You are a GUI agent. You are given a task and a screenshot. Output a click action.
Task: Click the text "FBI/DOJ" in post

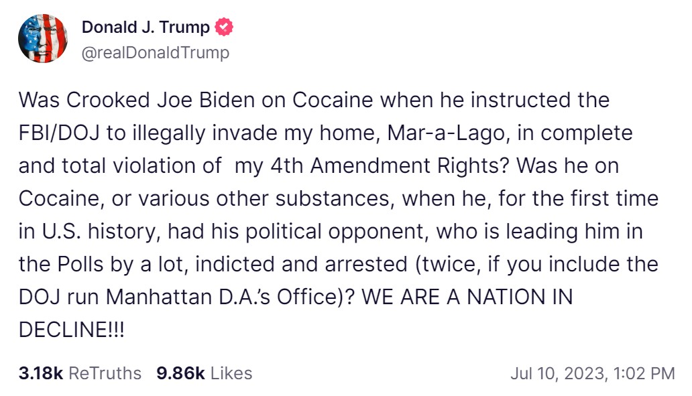[x=60, y=133]
